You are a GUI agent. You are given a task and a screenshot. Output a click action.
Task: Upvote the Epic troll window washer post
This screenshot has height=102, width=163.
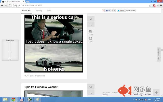91,87
